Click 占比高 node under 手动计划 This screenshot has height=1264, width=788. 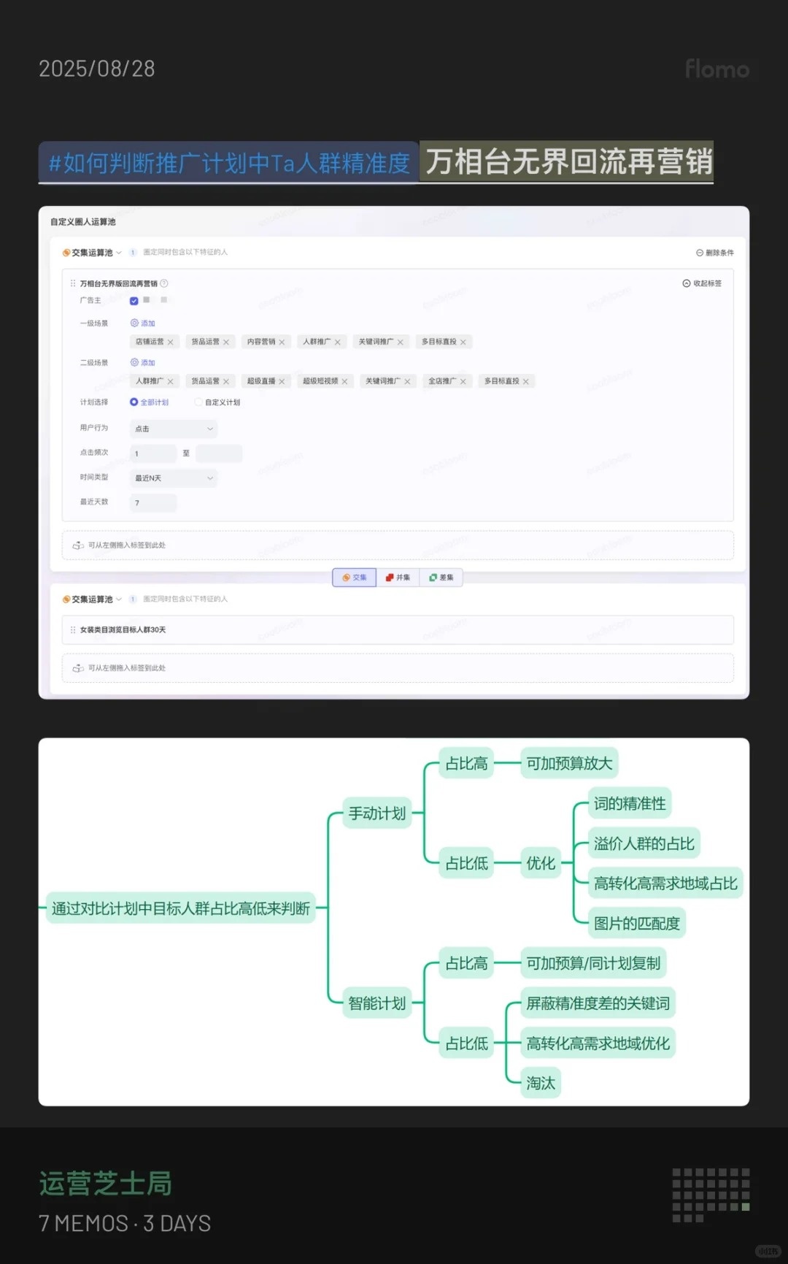point(467,764)
